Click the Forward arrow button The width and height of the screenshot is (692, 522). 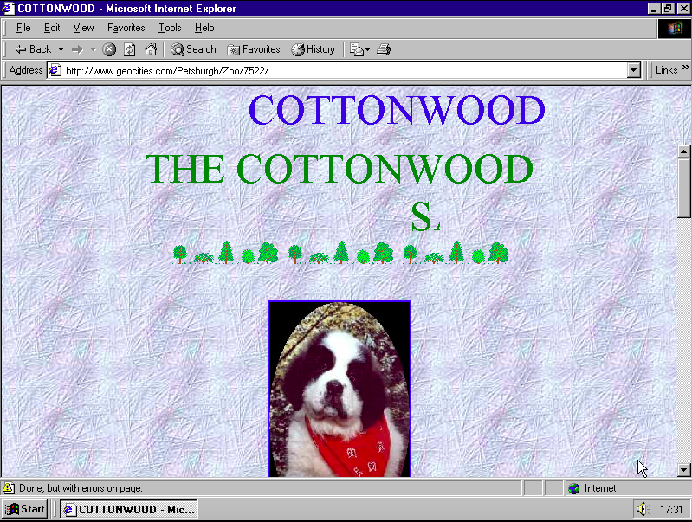77,50
